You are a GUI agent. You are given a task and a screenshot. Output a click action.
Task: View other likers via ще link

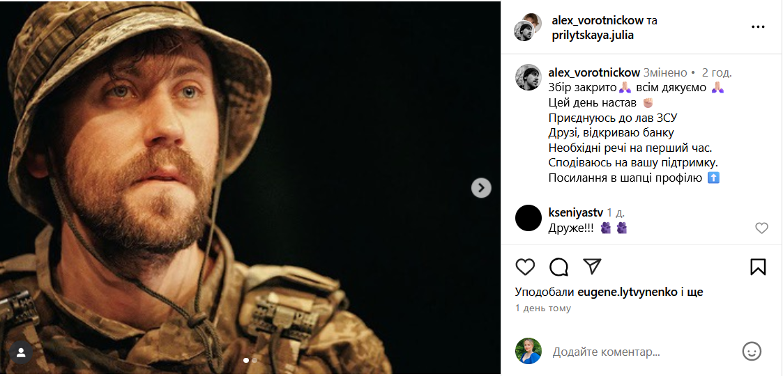696,292
